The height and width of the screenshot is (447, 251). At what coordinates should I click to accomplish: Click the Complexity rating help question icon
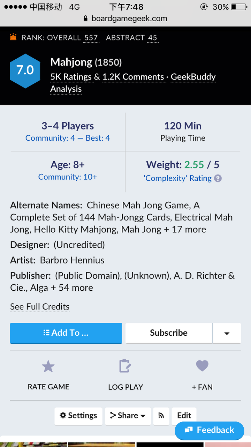coord(218,178)
